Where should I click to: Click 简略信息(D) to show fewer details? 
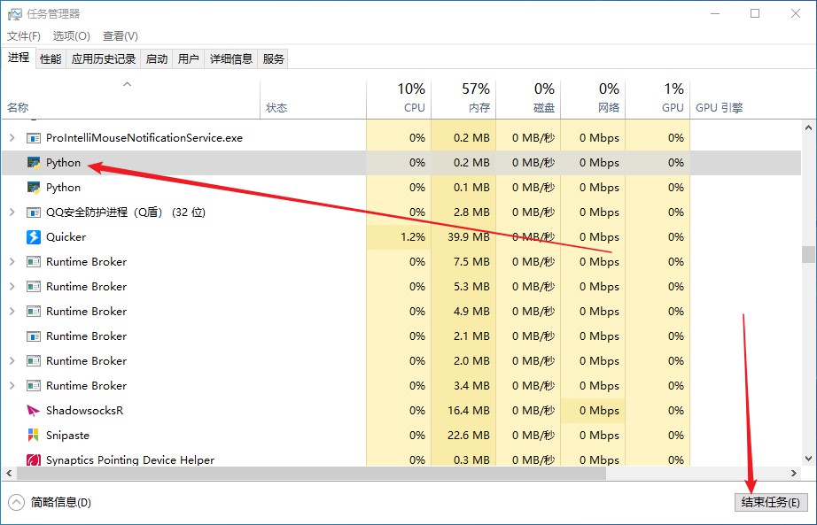pos(60,503)
